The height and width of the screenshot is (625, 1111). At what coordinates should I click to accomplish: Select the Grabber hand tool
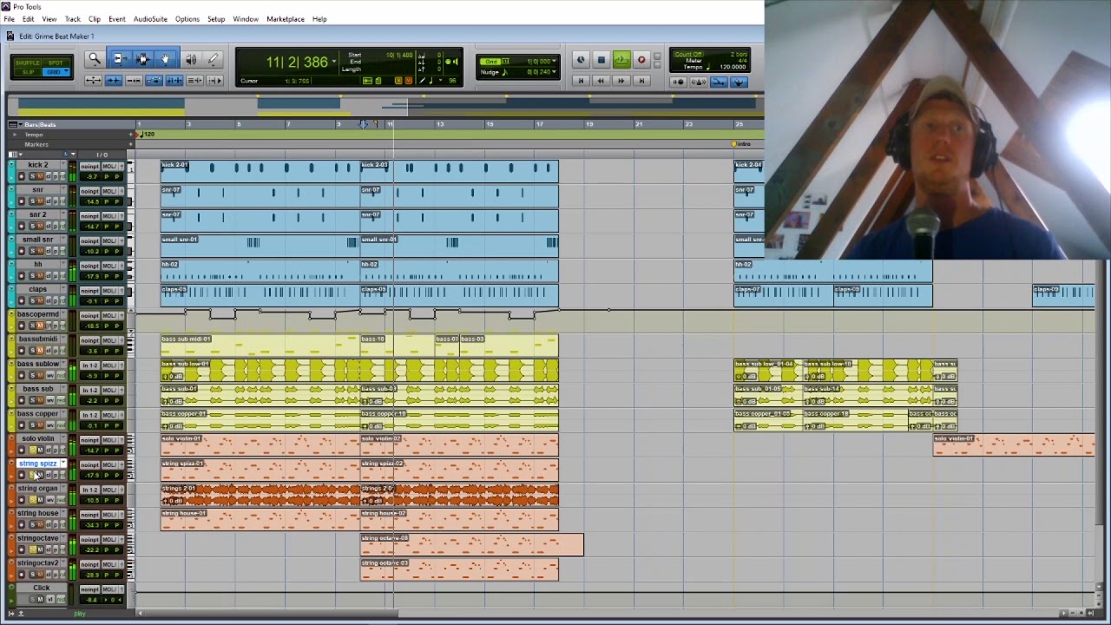tap(166, 59)
